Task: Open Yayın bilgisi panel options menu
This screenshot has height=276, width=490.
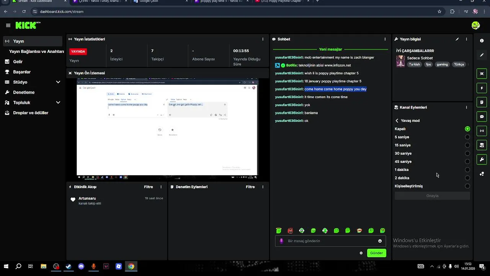Action: 466,39
